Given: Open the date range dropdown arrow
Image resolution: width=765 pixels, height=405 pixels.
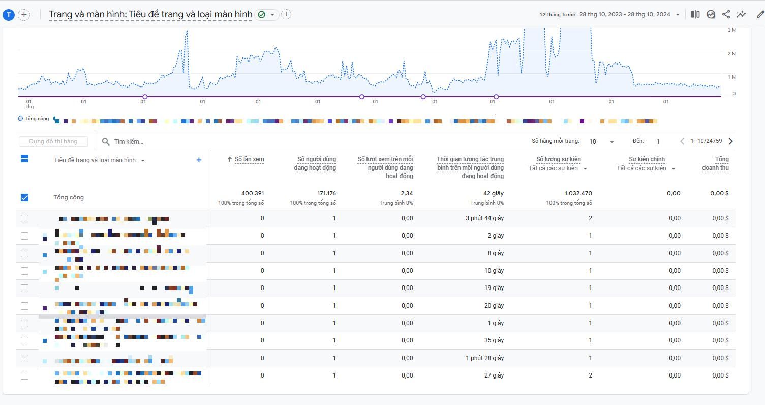Looking at the screenshot, I should pyautogui.click(x=677, y=15).
